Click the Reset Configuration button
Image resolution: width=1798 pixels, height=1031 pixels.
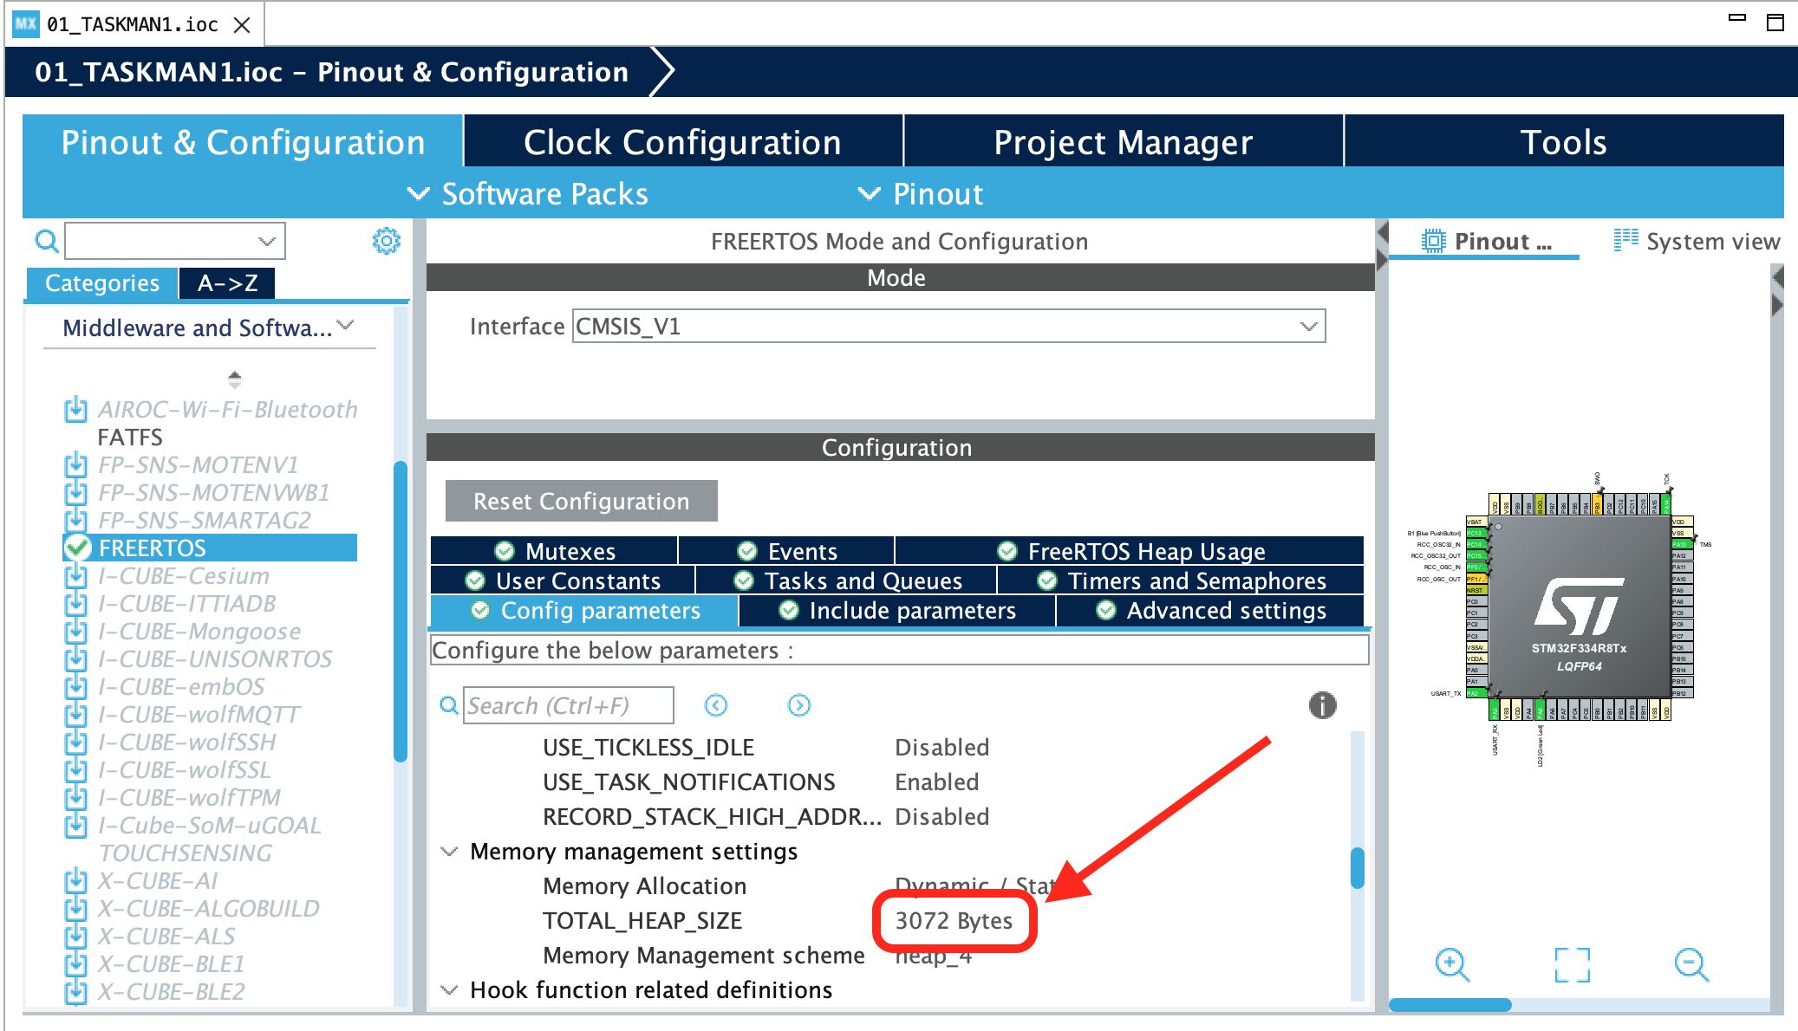581,501
